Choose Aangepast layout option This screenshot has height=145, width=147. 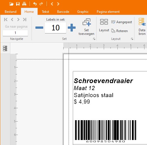coord(122,22)
